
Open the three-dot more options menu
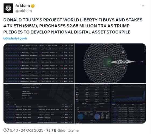click(x=143, y=6)
